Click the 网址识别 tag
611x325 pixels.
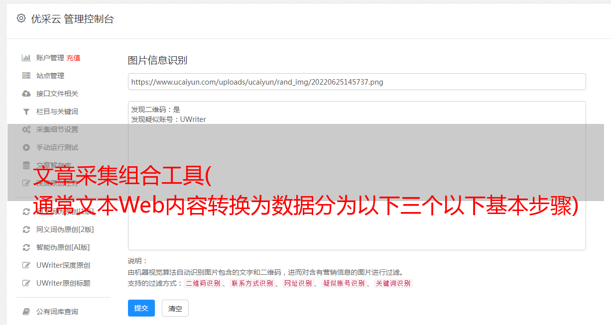tap(298, 283)
